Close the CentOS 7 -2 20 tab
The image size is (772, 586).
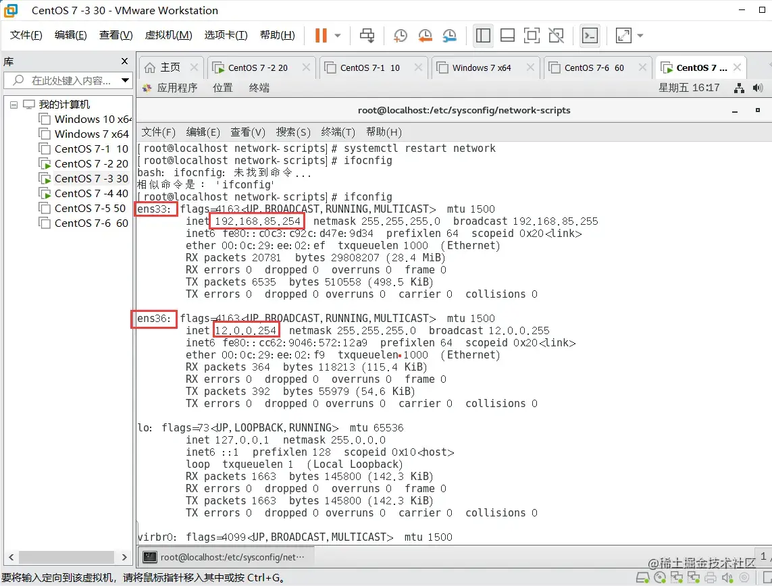306,68
